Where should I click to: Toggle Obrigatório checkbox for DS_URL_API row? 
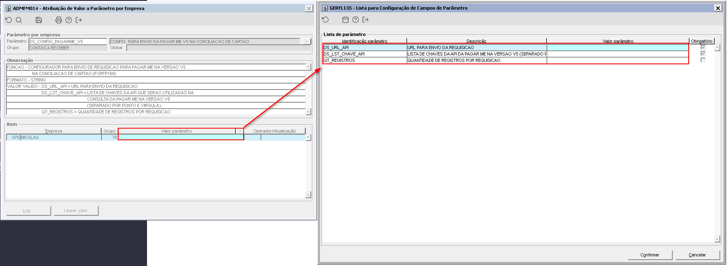(703, 48)
